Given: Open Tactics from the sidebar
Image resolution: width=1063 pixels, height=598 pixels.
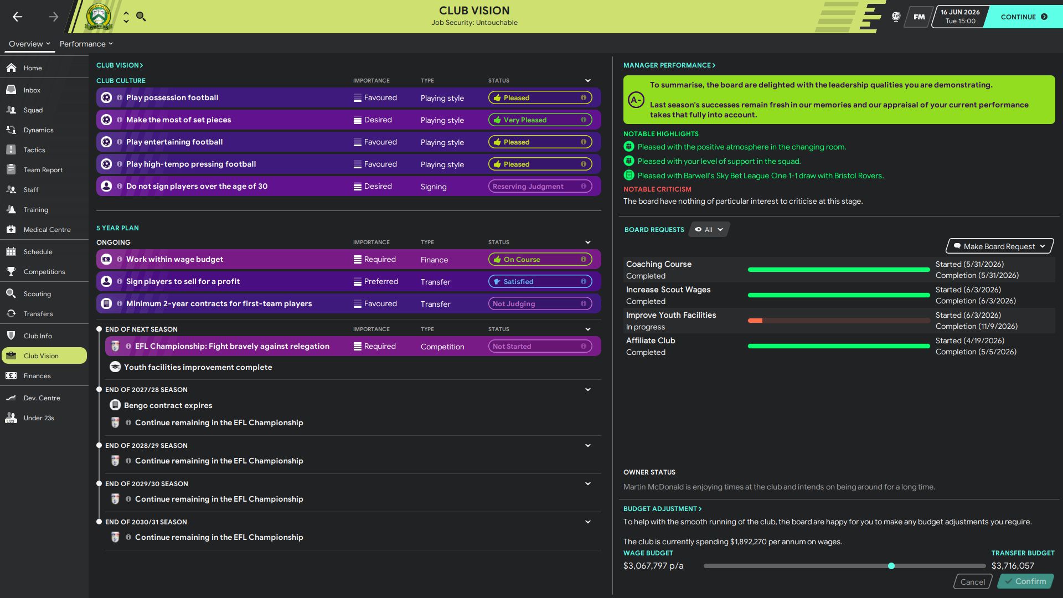Looking at the screenshot, I should tap(44, 149).
